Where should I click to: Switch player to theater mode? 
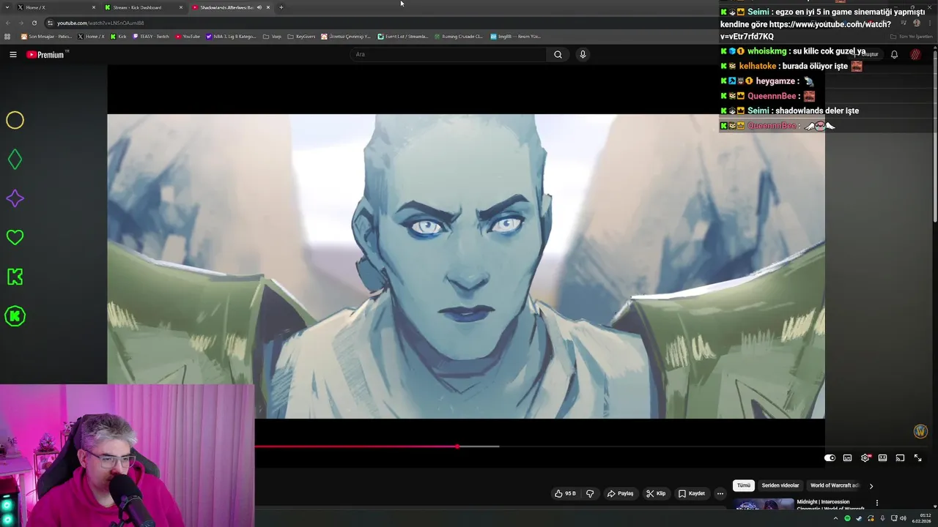point(882,457)
